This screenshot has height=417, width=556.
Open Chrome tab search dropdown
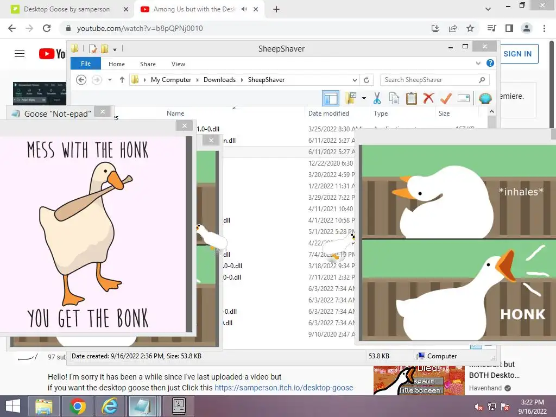[488, 9]
